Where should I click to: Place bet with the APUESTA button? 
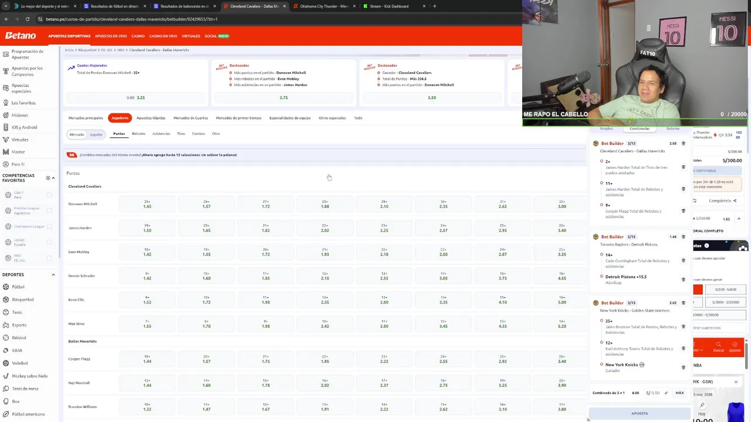coord(640,413)
